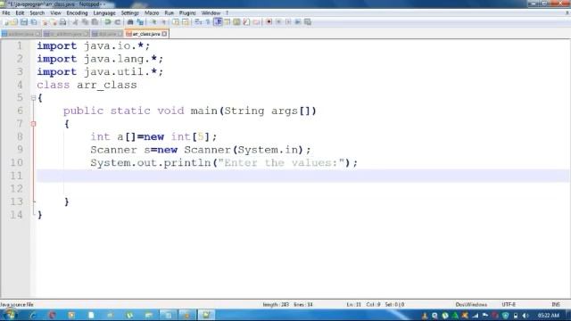The width and height of the screenshot is (571, 321).
Task: Undo with the green Undo arrow
Action: pos(108,22)
